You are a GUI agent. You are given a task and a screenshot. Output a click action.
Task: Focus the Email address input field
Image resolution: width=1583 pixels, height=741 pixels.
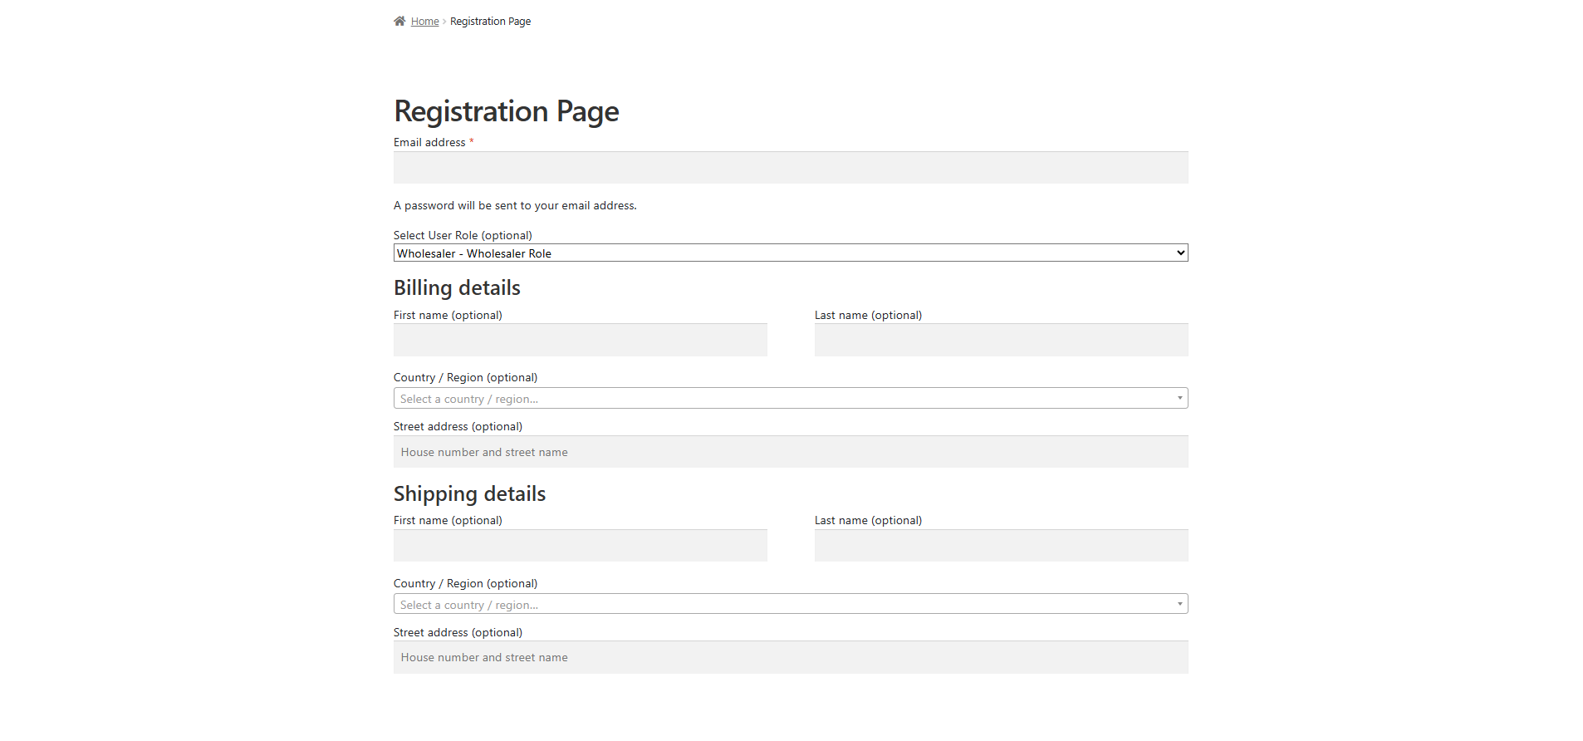[791, 167]
